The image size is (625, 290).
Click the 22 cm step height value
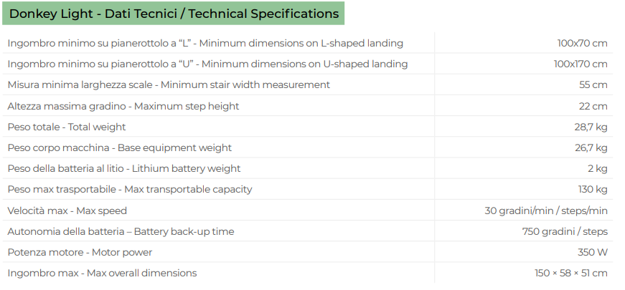tap(593, 106)
